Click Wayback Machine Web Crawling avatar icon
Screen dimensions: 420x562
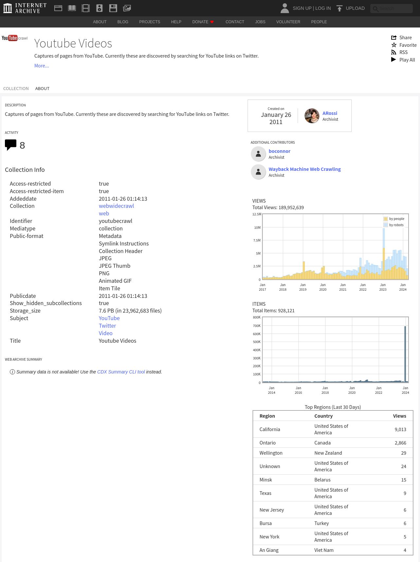click(x=258, y=172)
